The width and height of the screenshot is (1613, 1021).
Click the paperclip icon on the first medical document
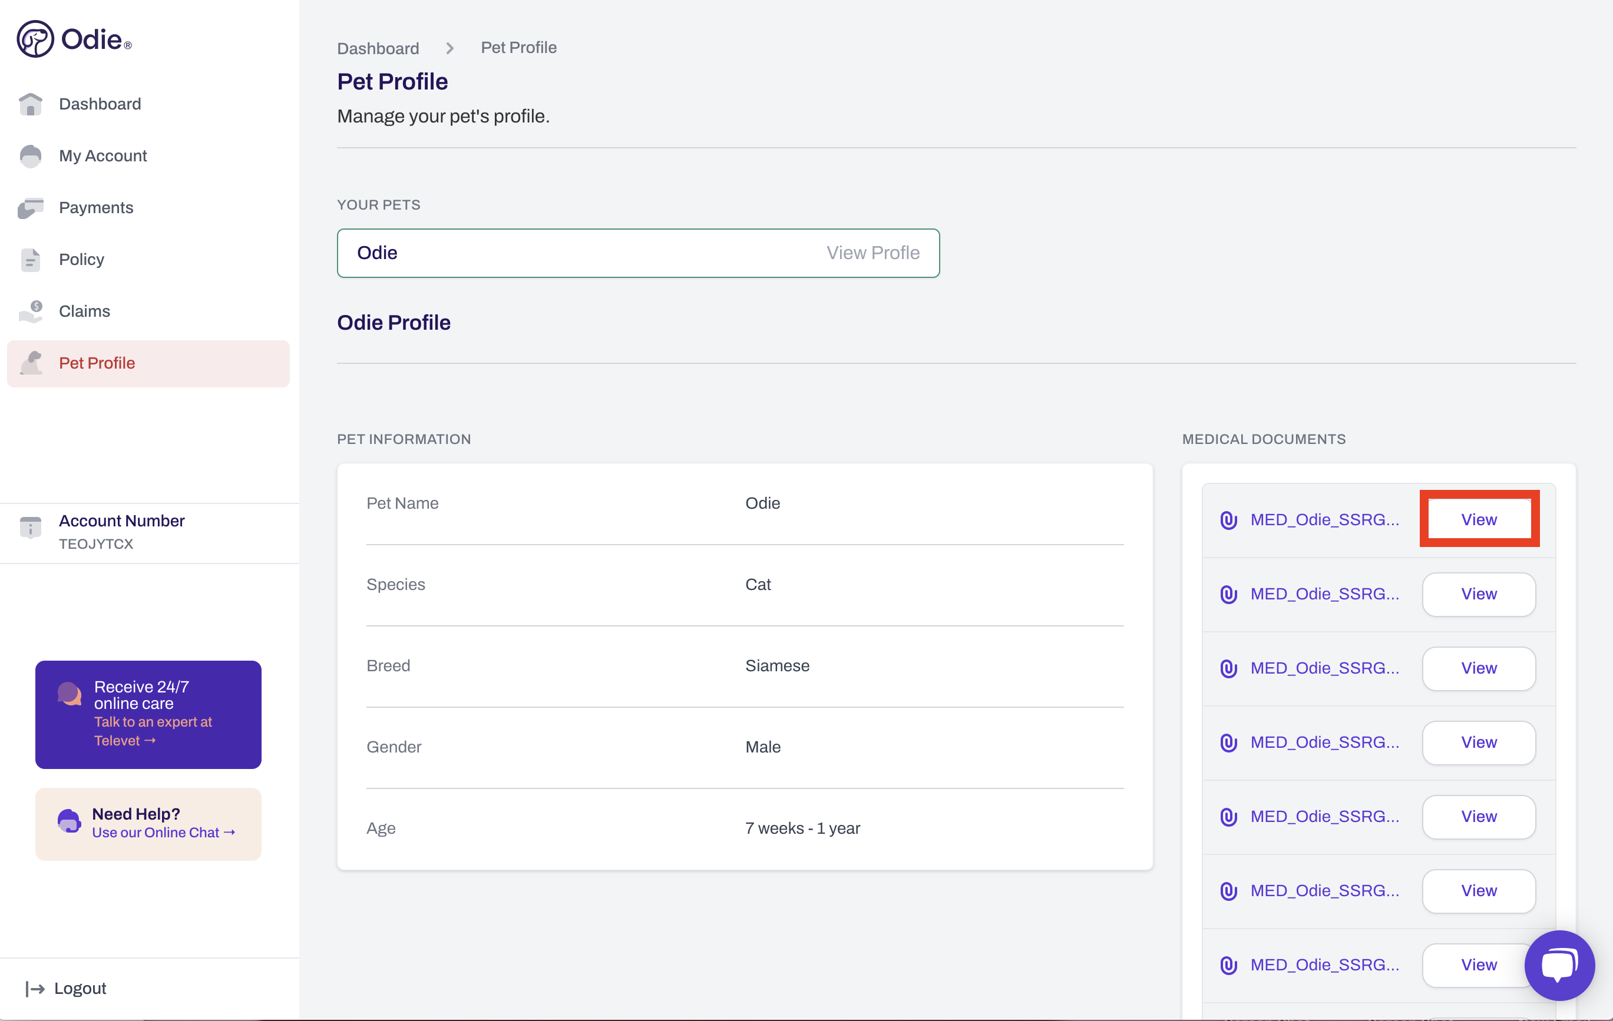[1229, 519]
